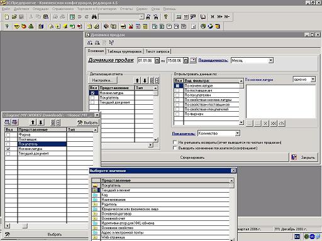Toggle Не учитывать возвраты checkbox
Image resolution: width=322 pixels, height=241 pixels.
point(175,142)
